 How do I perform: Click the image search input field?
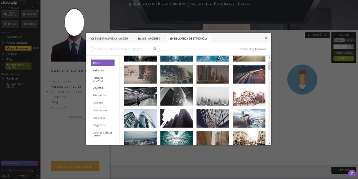point(123,49)
